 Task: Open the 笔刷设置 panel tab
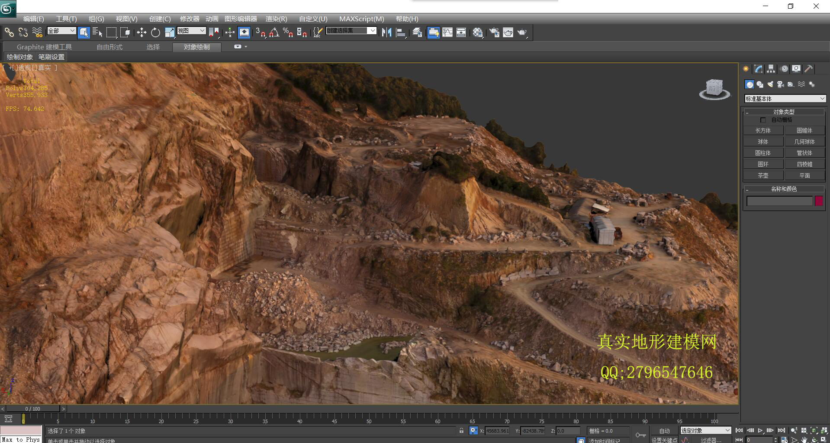point(51,57)
